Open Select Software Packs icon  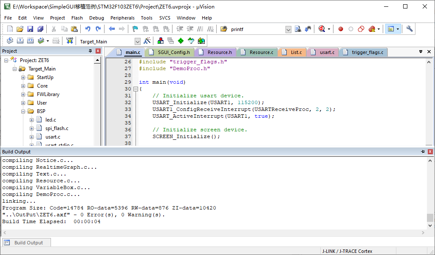click(191, 41)
